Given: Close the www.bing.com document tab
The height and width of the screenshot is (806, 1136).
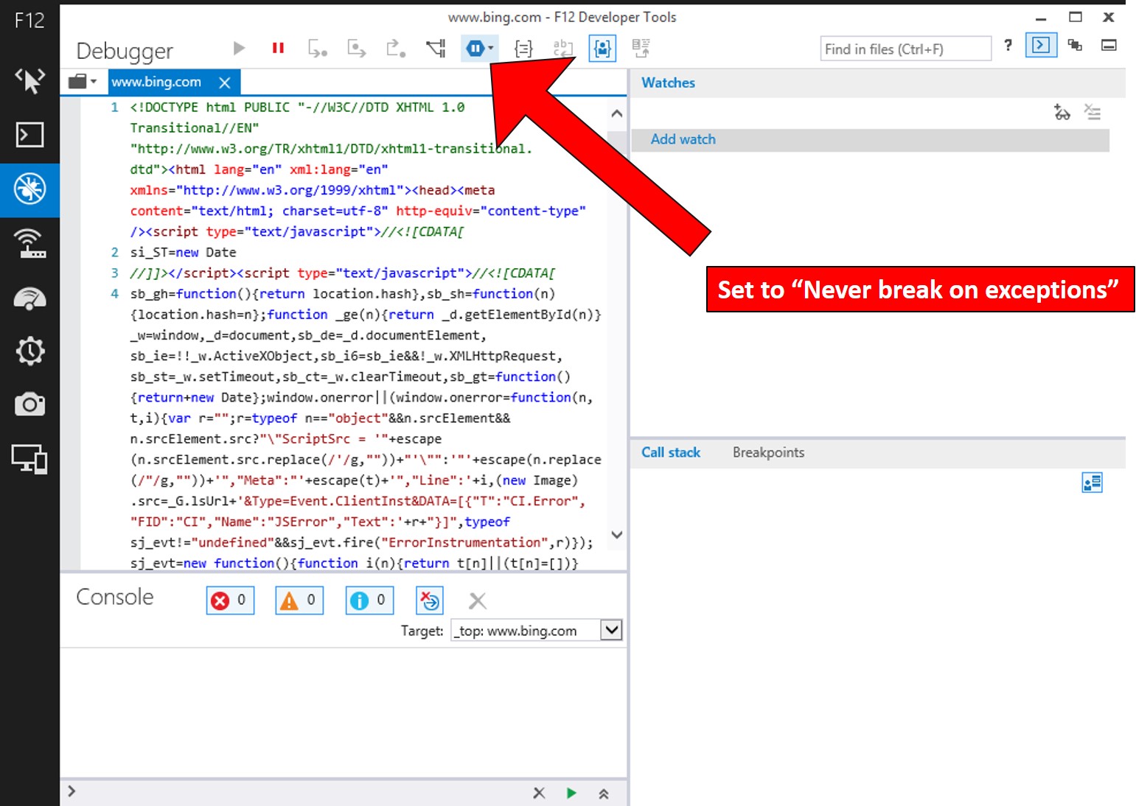Looking at the screenshot, I should tap(225, 83).
